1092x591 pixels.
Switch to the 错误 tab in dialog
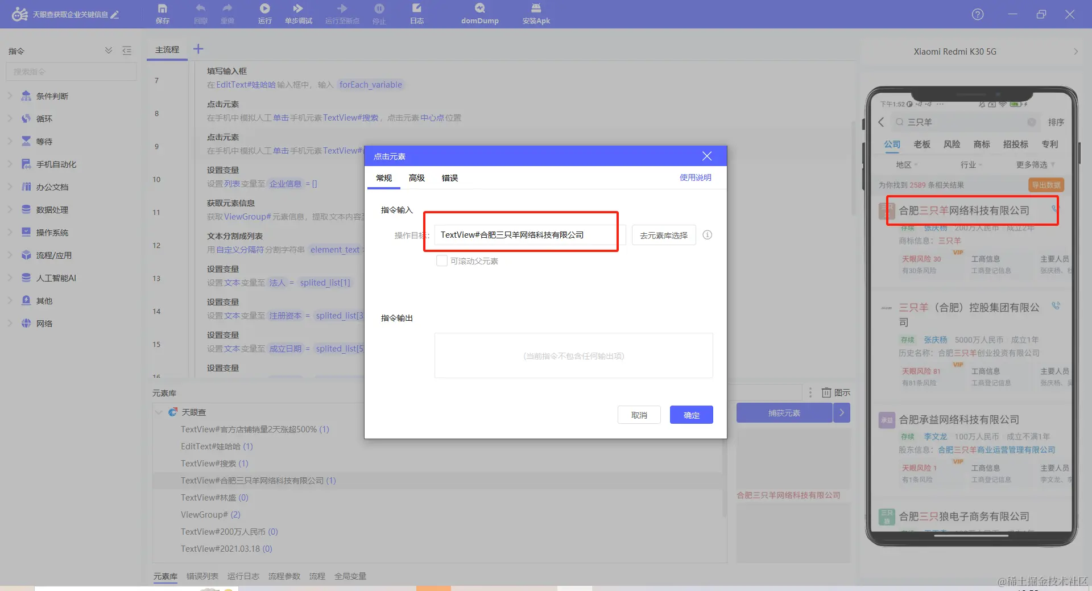450,178
